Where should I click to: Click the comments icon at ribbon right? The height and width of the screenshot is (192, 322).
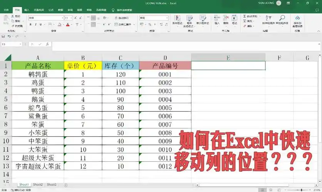317,10
